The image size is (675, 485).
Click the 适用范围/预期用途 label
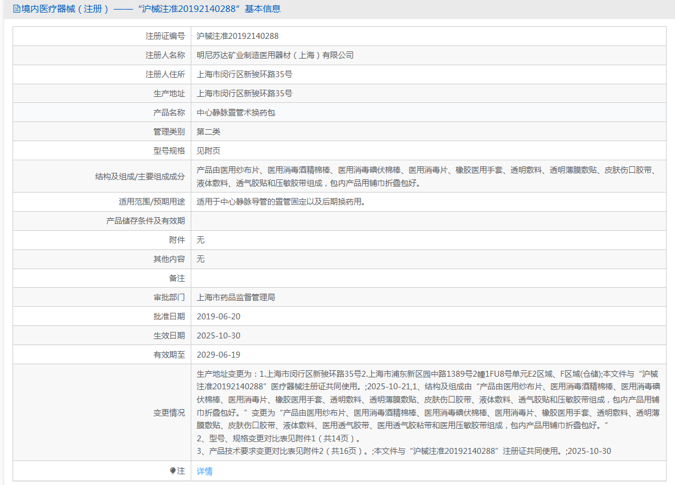point(152,202)
